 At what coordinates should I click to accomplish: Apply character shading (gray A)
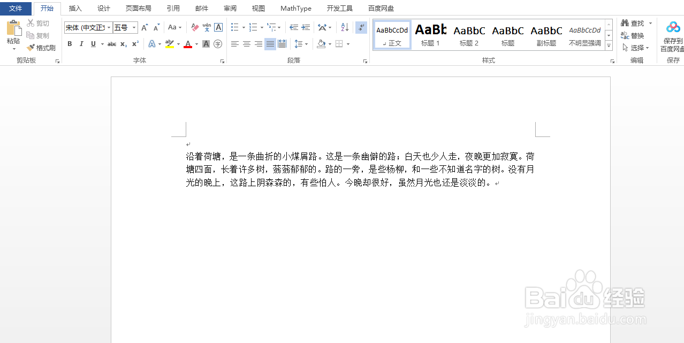(206, 44)
